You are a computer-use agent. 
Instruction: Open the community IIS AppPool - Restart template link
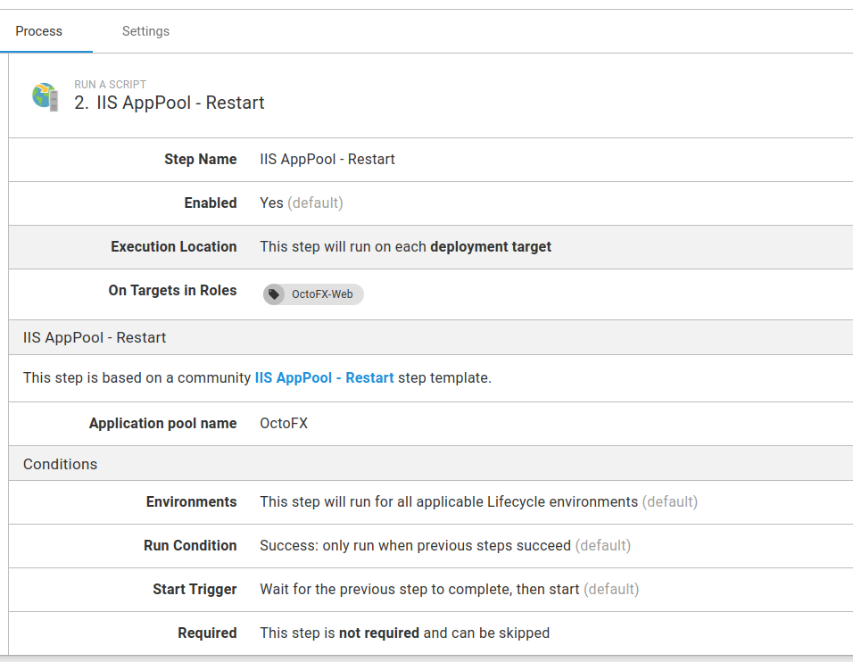click(324, 377)
